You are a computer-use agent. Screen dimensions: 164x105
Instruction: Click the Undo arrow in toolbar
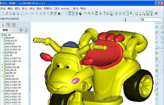pyautogui.click(x=27, y=14)
